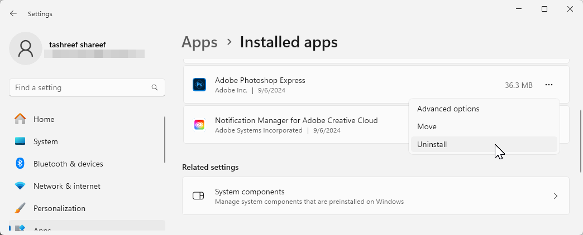Viewport: 583px width, 235px height.
Task: Expand System components chevron
Action: [x=556, y=195]
